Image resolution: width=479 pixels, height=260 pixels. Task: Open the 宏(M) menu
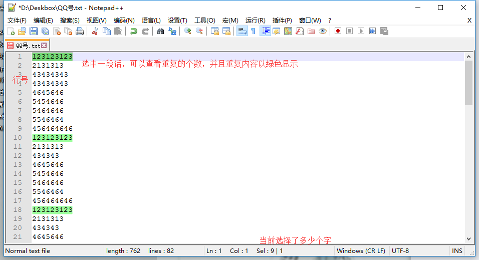pos(230,21)
